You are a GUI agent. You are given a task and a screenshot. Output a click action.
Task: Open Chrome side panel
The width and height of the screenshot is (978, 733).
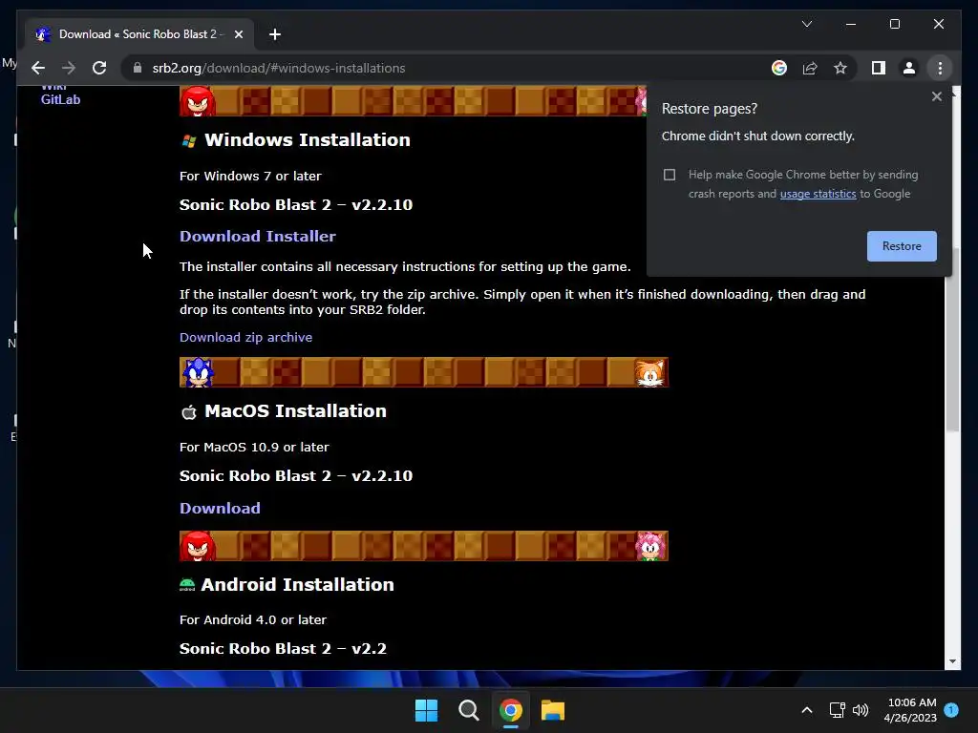879,68
